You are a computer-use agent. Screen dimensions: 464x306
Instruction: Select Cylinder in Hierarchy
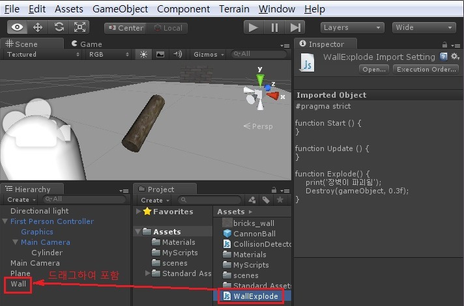tap(47, 253)
